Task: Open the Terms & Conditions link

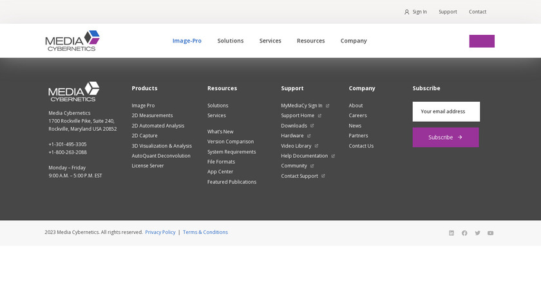Action: (205, 233)
